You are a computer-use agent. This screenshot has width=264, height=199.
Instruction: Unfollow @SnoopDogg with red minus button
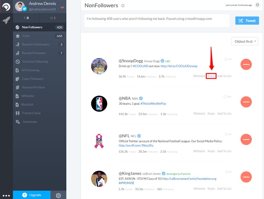(x=246, y=64)
